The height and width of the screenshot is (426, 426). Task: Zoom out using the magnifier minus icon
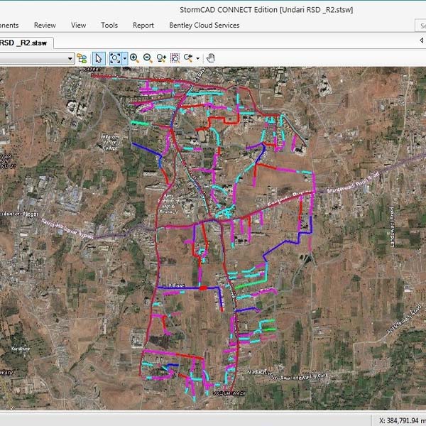(x=147, y=58)
